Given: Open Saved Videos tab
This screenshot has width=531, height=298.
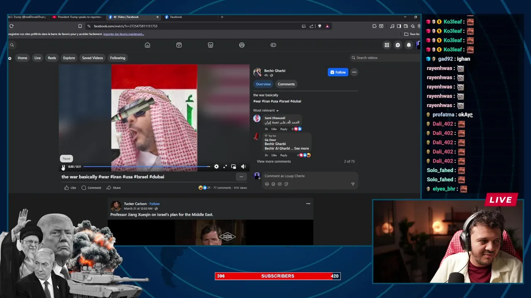Looking at the screenshot, I should (x=93, y=58).
